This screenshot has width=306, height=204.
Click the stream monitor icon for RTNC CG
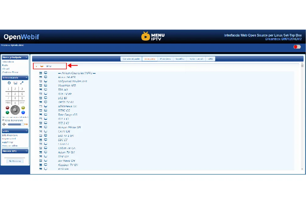point(46,111)
